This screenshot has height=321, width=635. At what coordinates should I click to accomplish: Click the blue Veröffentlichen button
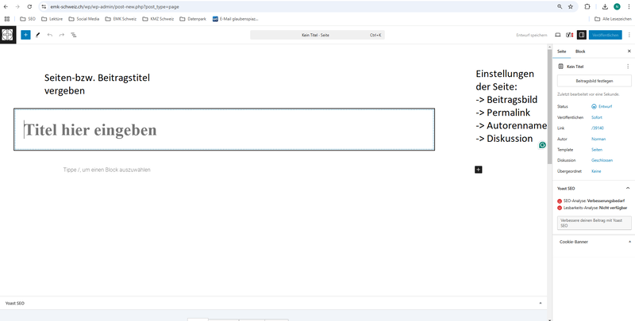coord(606,35)
